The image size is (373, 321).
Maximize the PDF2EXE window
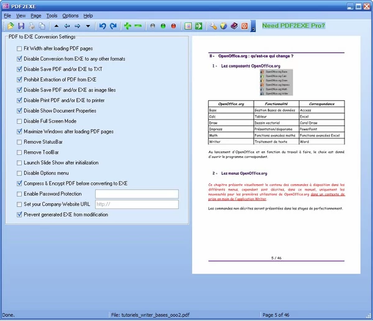tap(359, 6)
